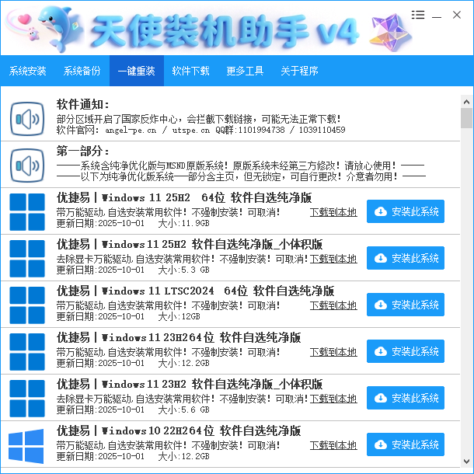
Task: Click the crystal star decoration icon
Action: point(390,32)
